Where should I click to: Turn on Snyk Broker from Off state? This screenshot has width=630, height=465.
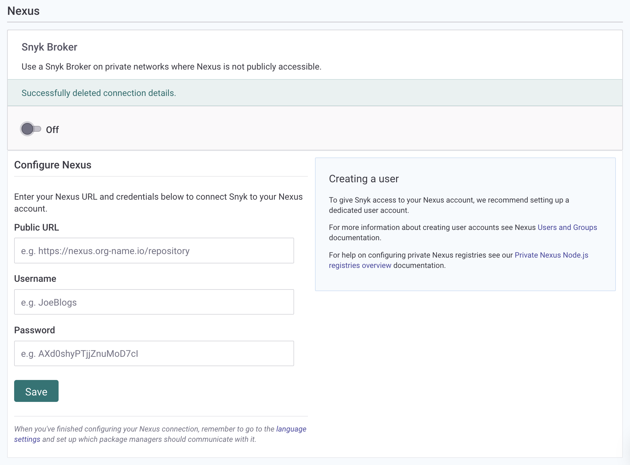pos(31,129)
